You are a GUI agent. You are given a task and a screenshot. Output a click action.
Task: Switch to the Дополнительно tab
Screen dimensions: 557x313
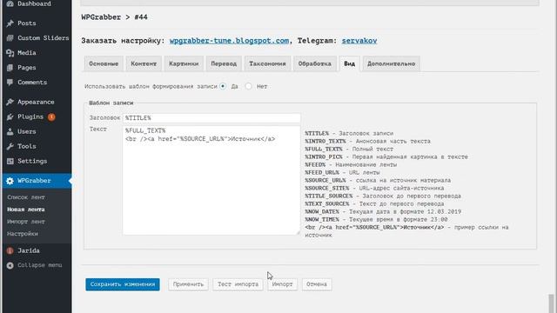tap(391, 63)
